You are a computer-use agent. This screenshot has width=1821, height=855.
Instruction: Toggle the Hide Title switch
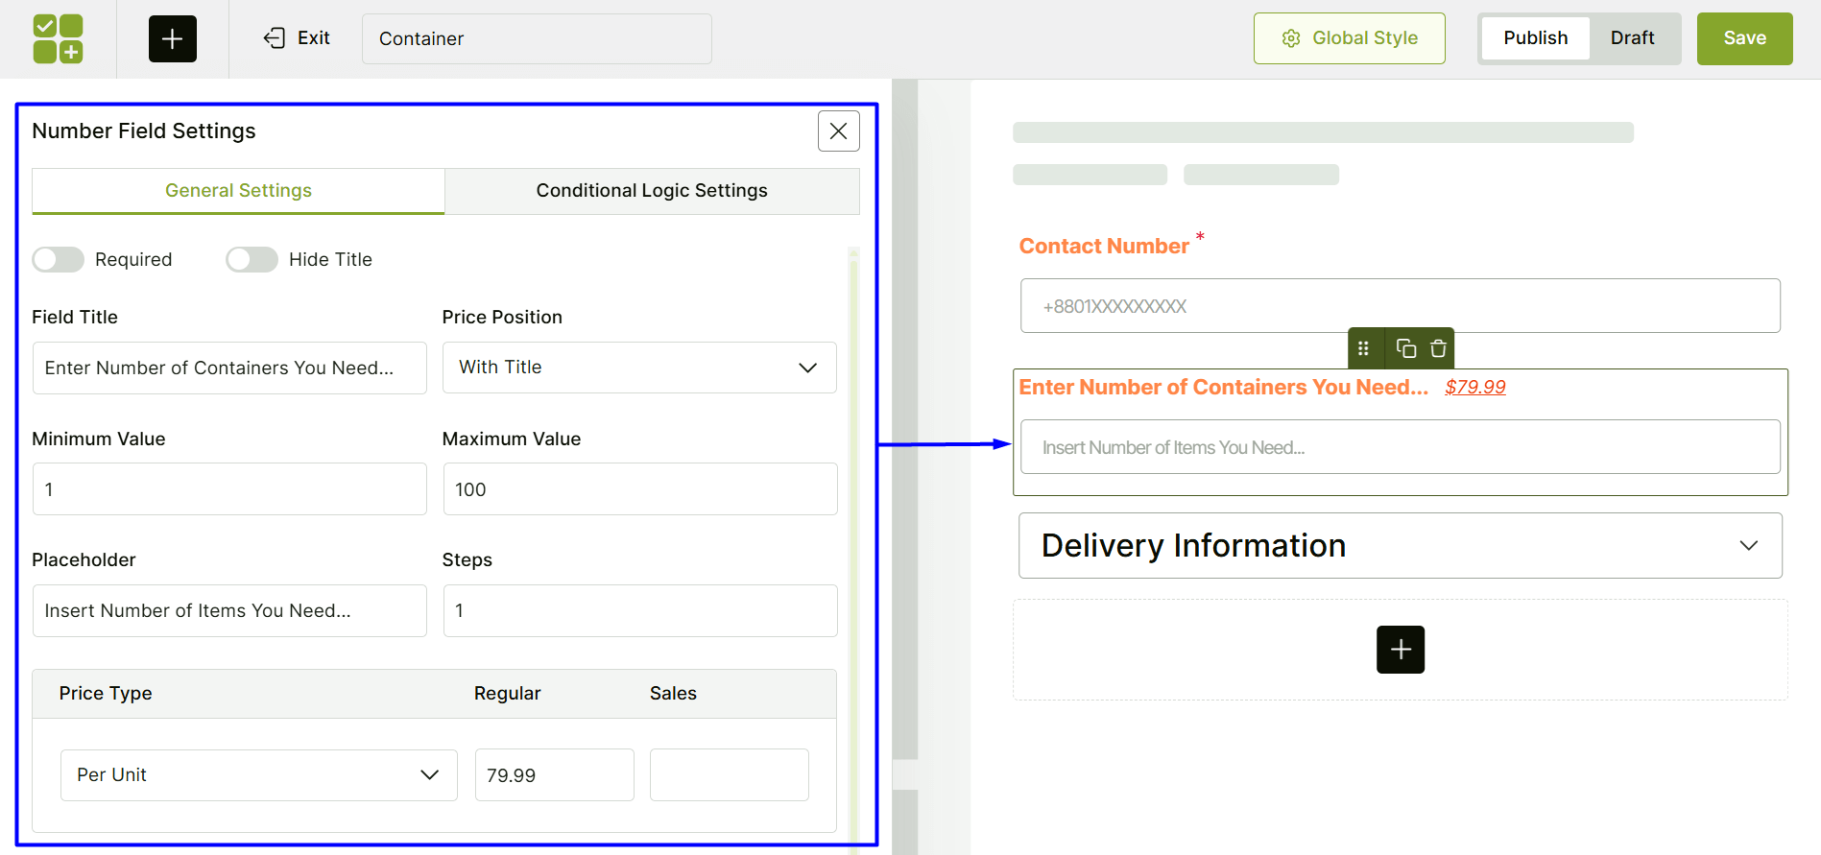pyautogui.click(x=252, y=259)
